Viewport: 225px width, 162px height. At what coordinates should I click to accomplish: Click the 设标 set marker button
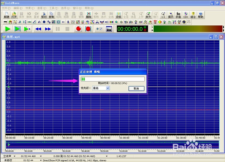coord(119,15)
